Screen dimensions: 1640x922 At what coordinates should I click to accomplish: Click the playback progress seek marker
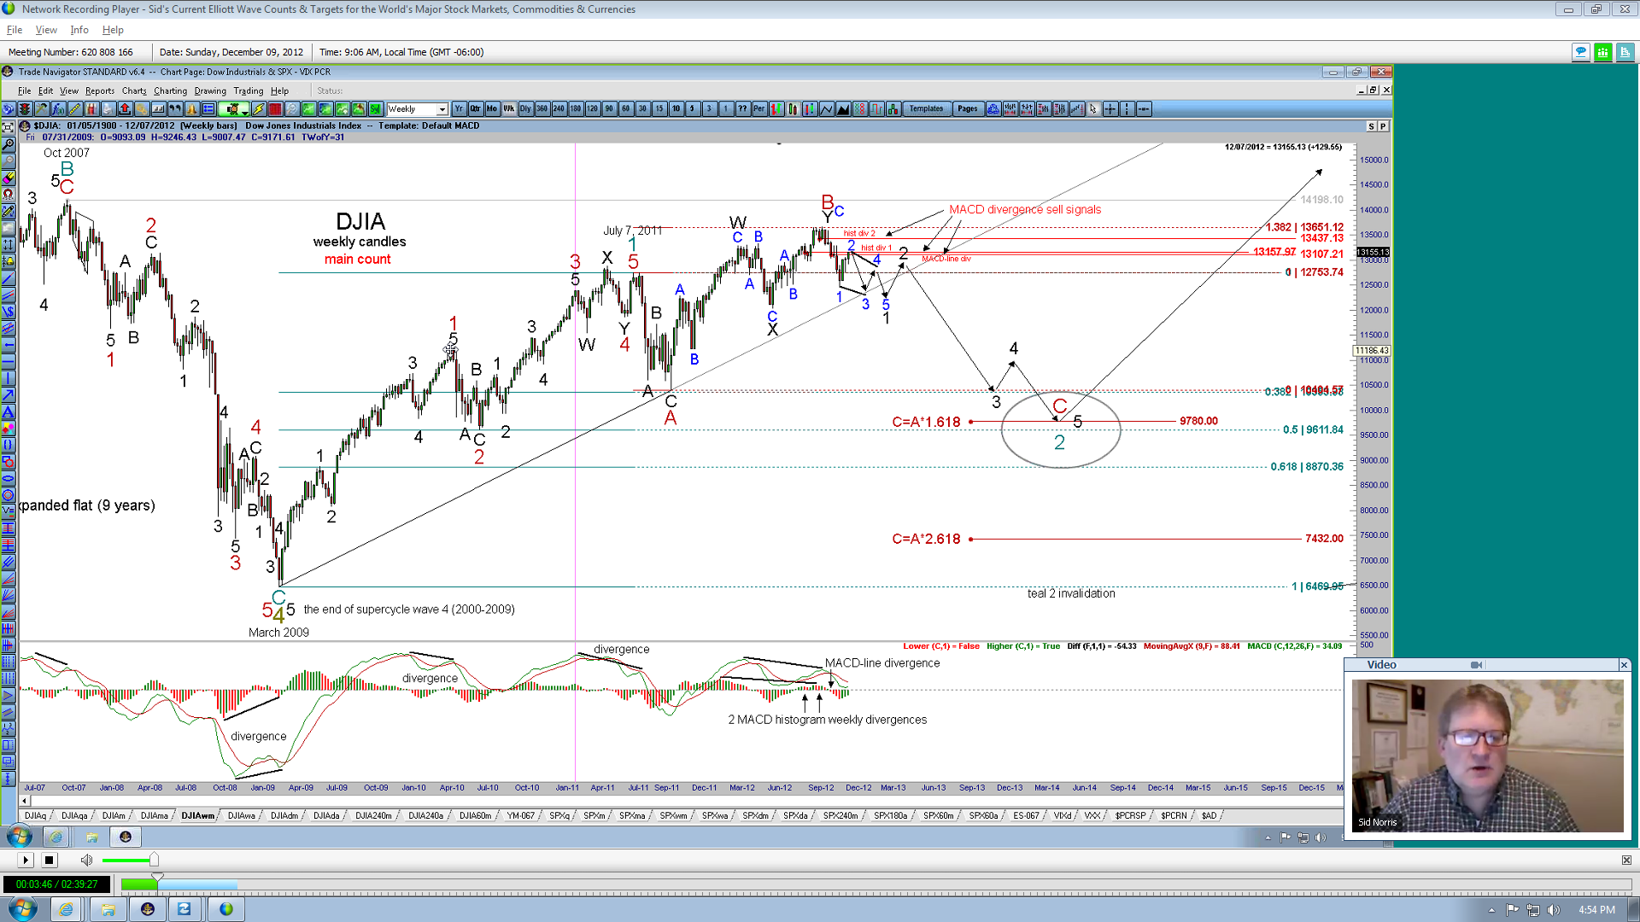pyautogui.click(x=157, y=878)
